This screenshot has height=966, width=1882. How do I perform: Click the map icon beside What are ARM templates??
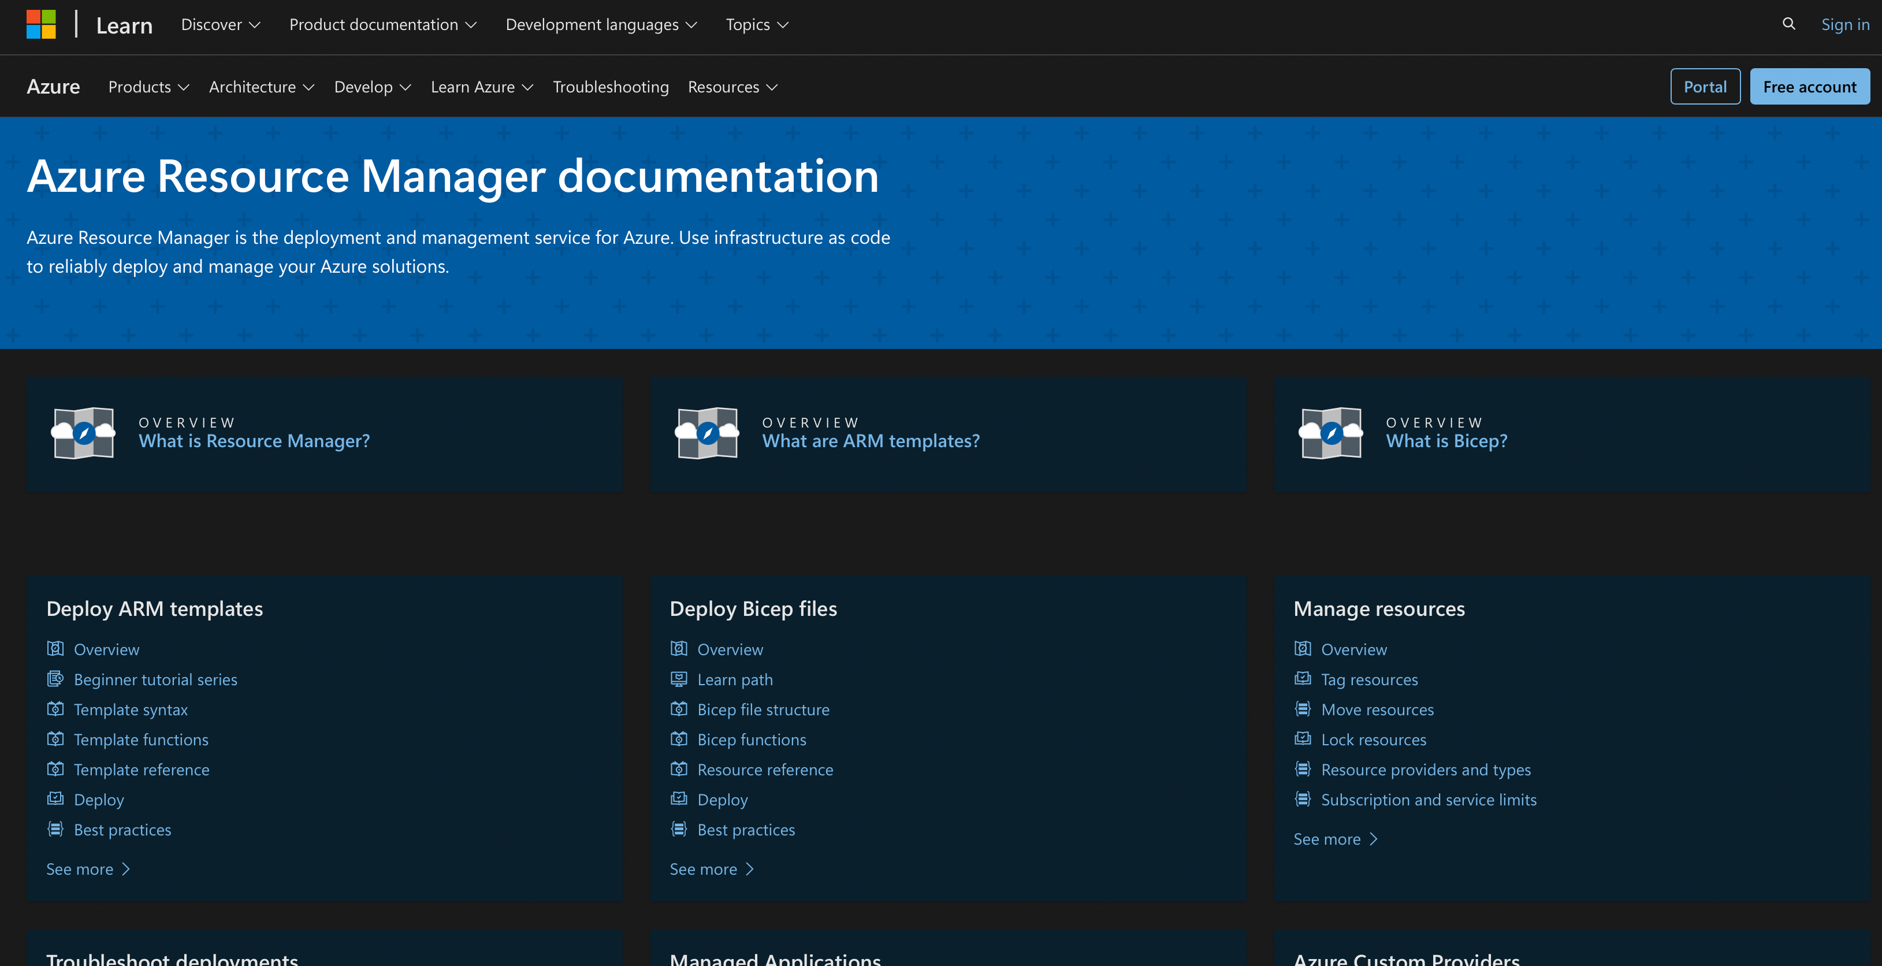click(707, 433)
